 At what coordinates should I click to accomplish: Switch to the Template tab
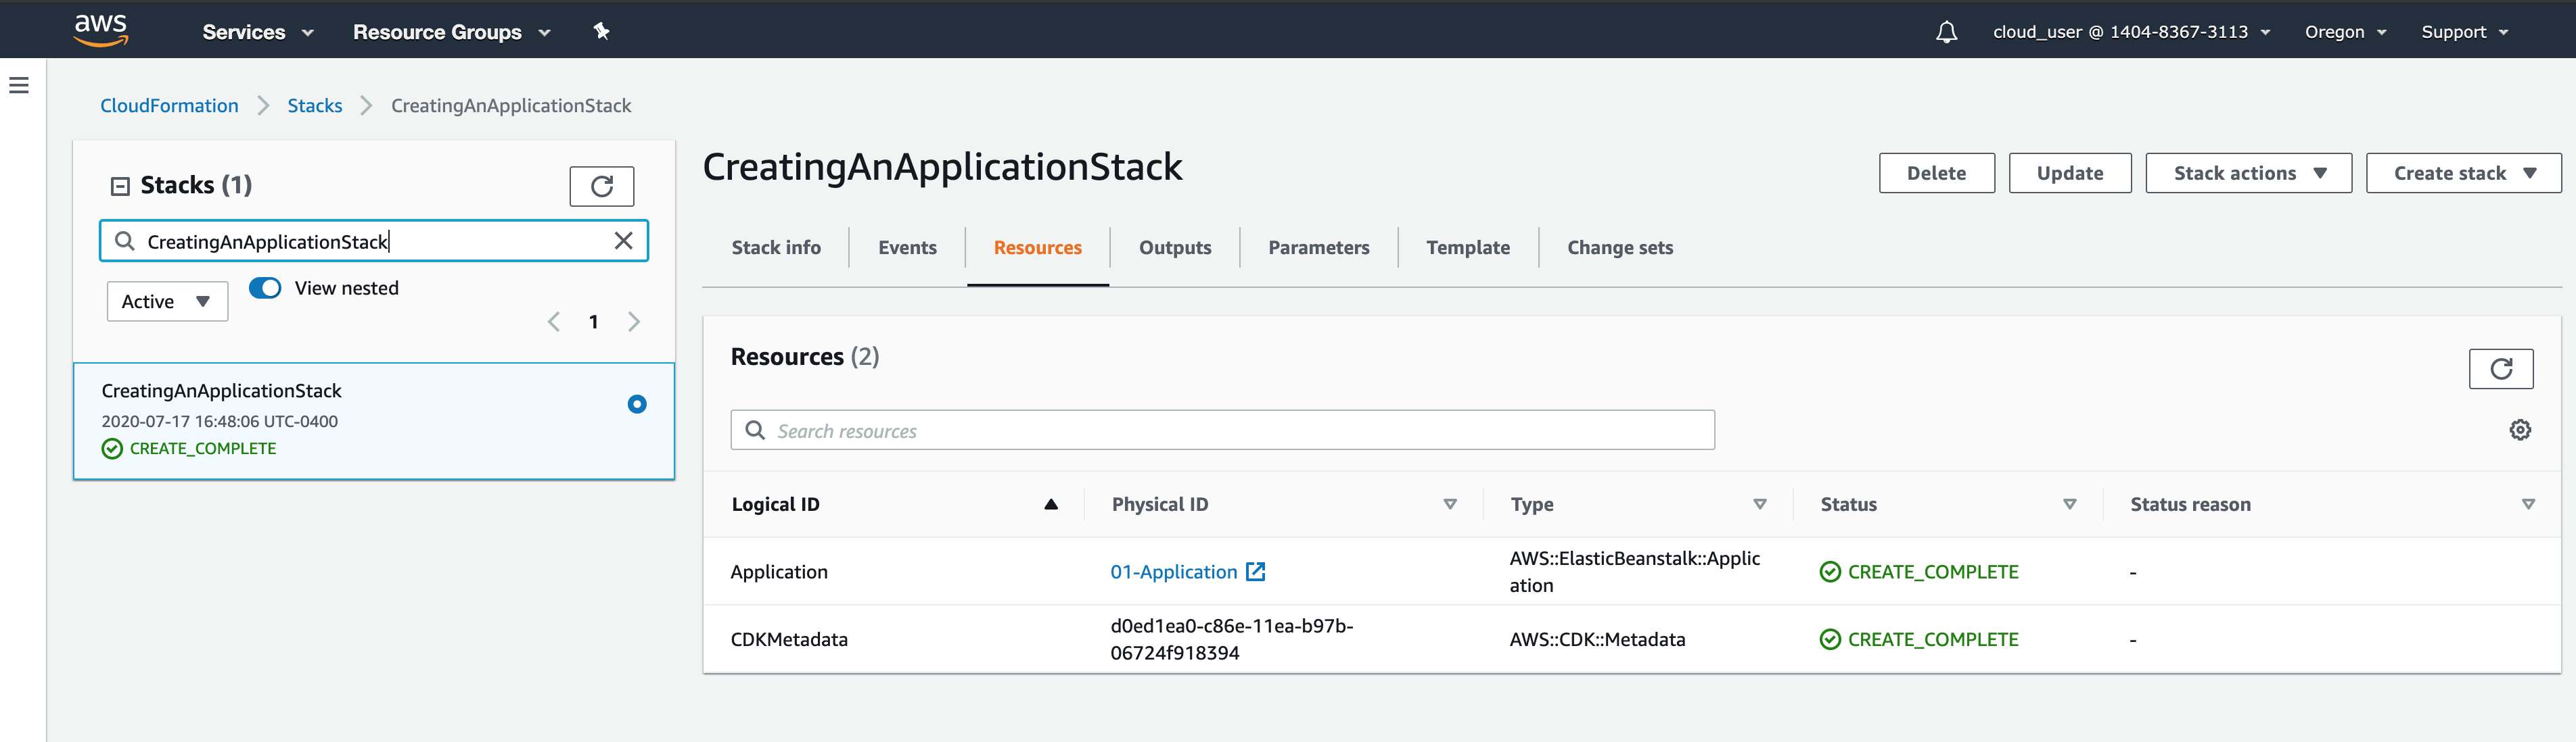click(1467, 247)
